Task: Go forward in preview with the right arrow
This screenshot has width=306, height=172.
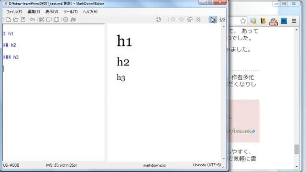Action: [181, 20]
